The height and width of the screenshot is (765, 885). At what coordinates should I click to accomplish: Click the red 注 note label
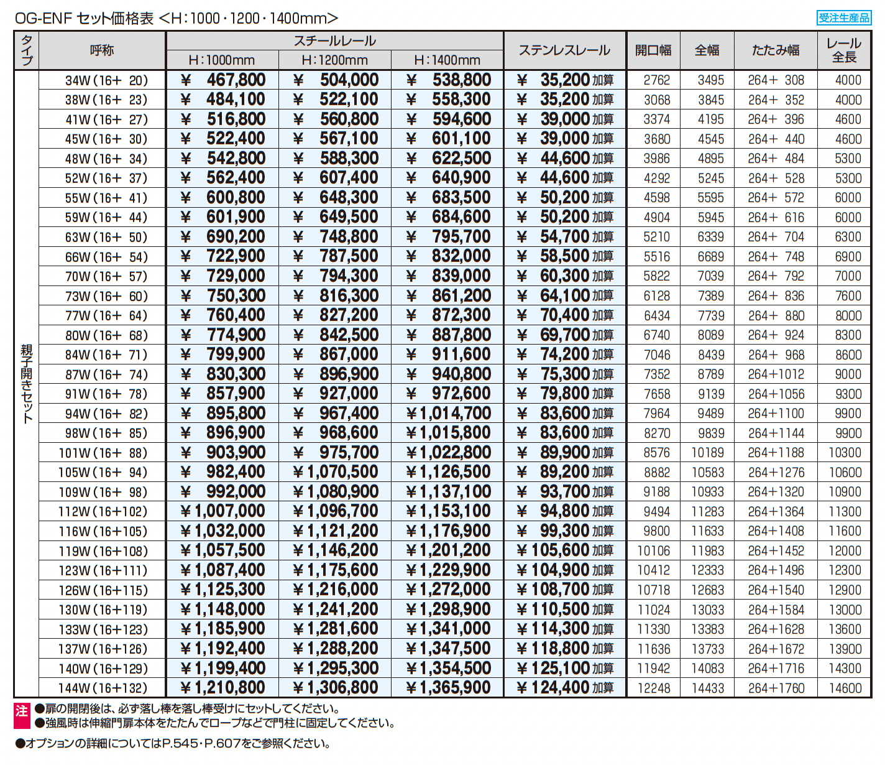[22, 715]
